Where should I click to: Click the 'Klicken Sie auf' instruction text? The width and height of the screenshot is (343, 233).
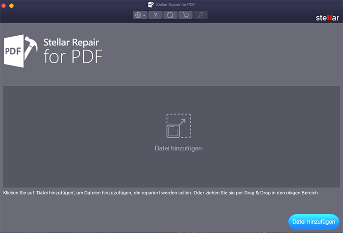(161, 193)
